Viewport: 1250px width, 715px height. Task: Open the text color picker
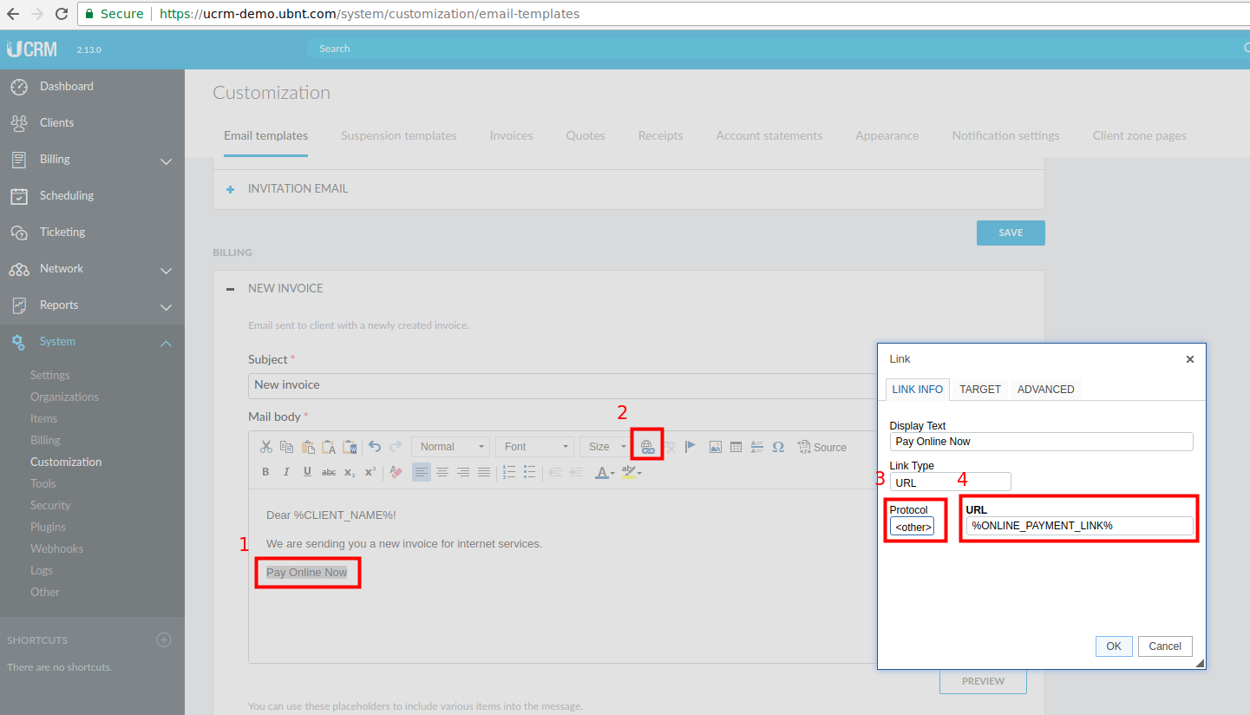coord(604,472)
